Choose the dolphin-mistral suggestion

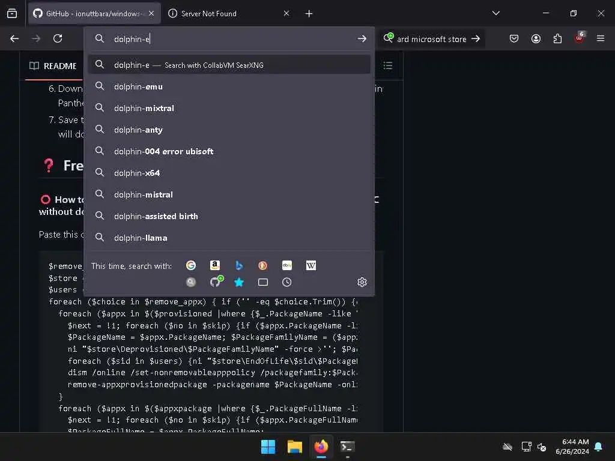point(229,194)
